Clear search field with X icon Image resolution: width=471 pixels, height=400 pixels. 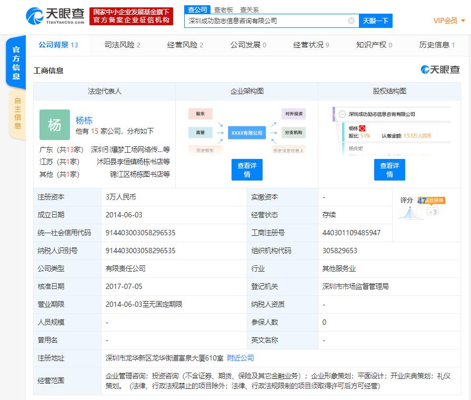[351, 21]
